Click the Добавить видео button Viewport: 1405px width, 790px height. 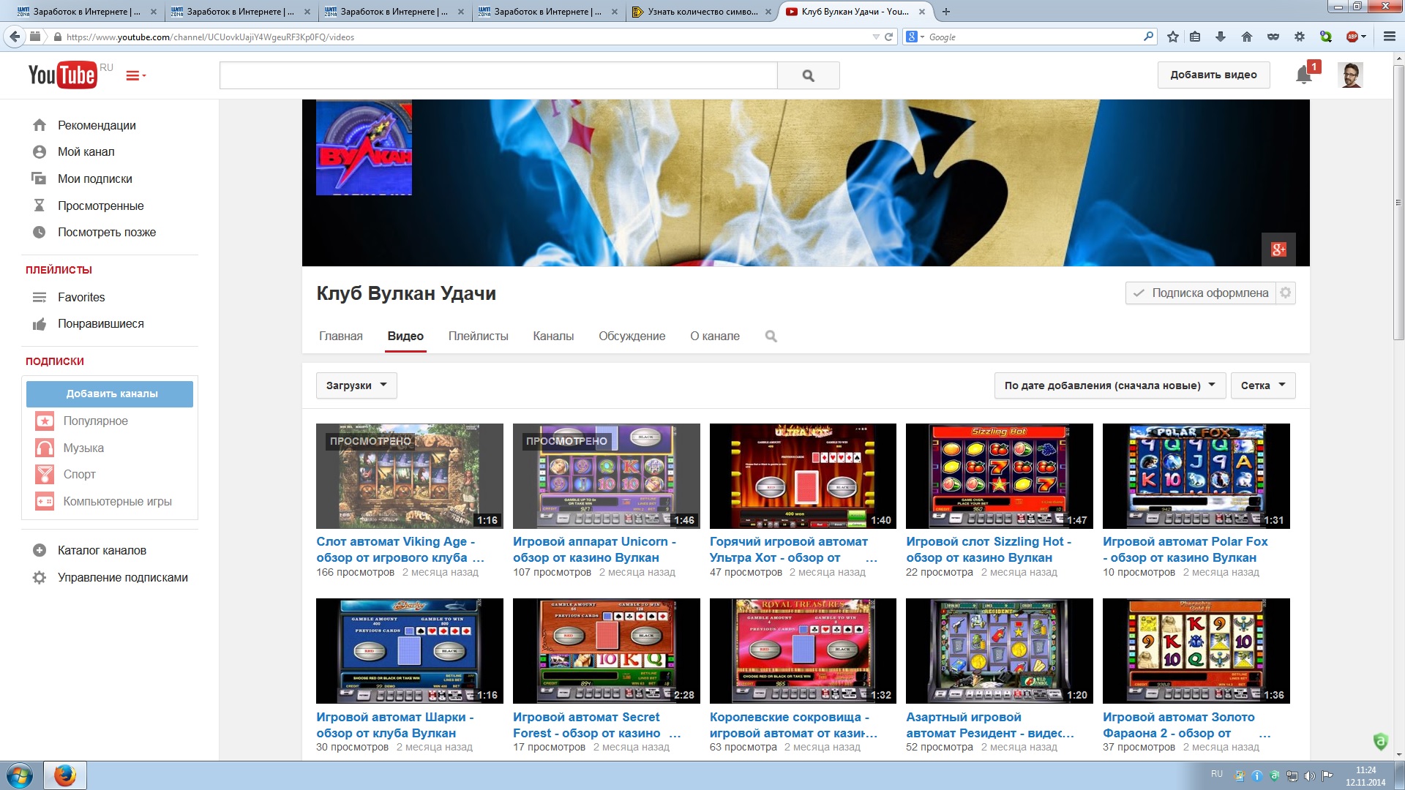pyautogui.click(x=1213, y=75)
